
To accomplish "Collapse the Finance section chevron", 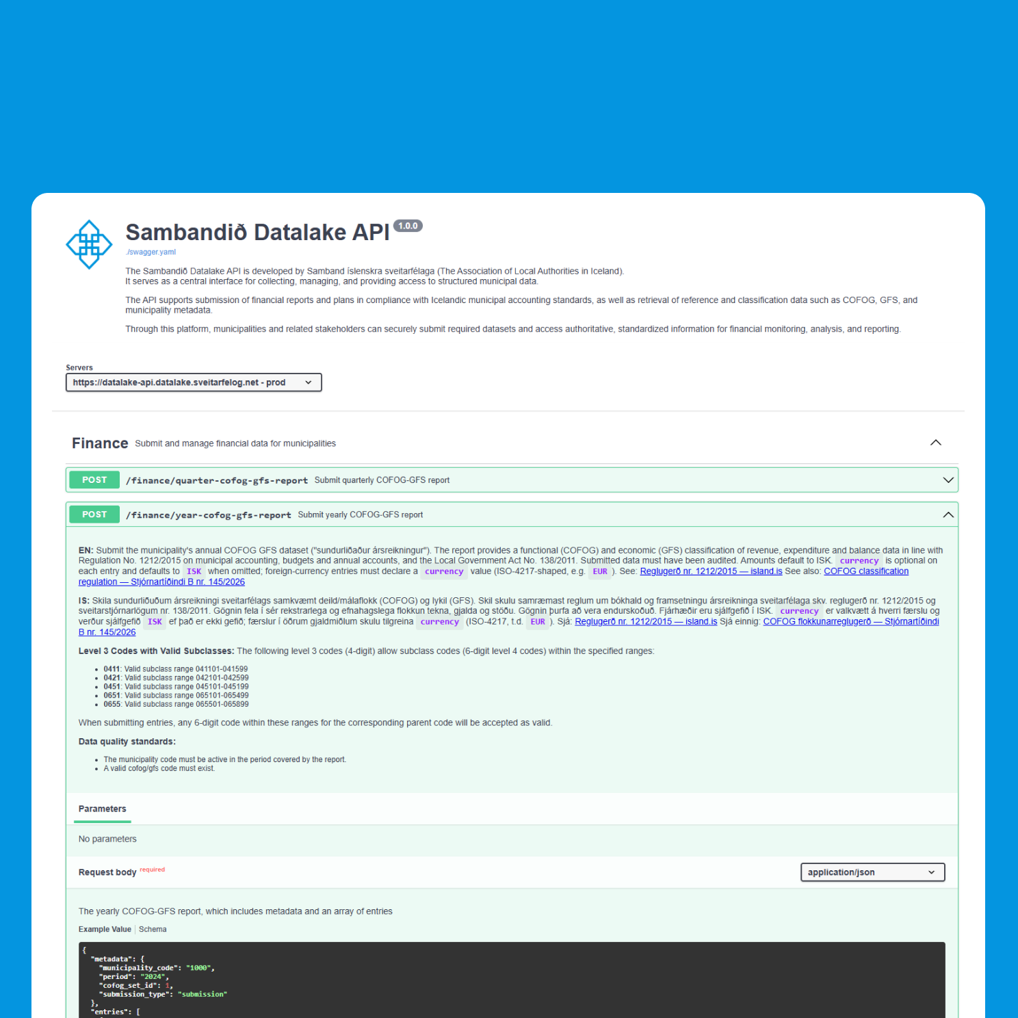I will tap(936, 443).
